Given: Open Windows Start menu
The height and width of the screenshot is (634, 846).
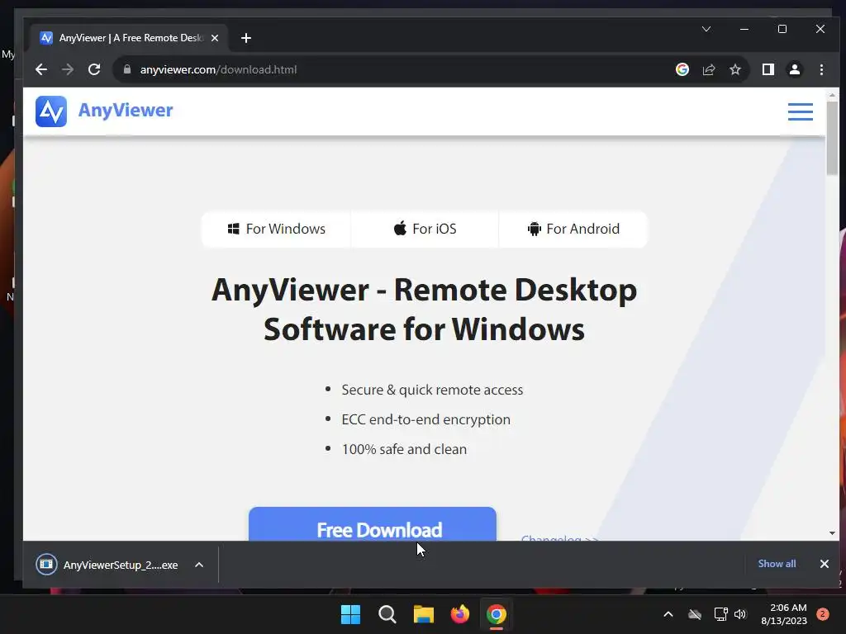Looking at the screenshot, I should point(350,614).
